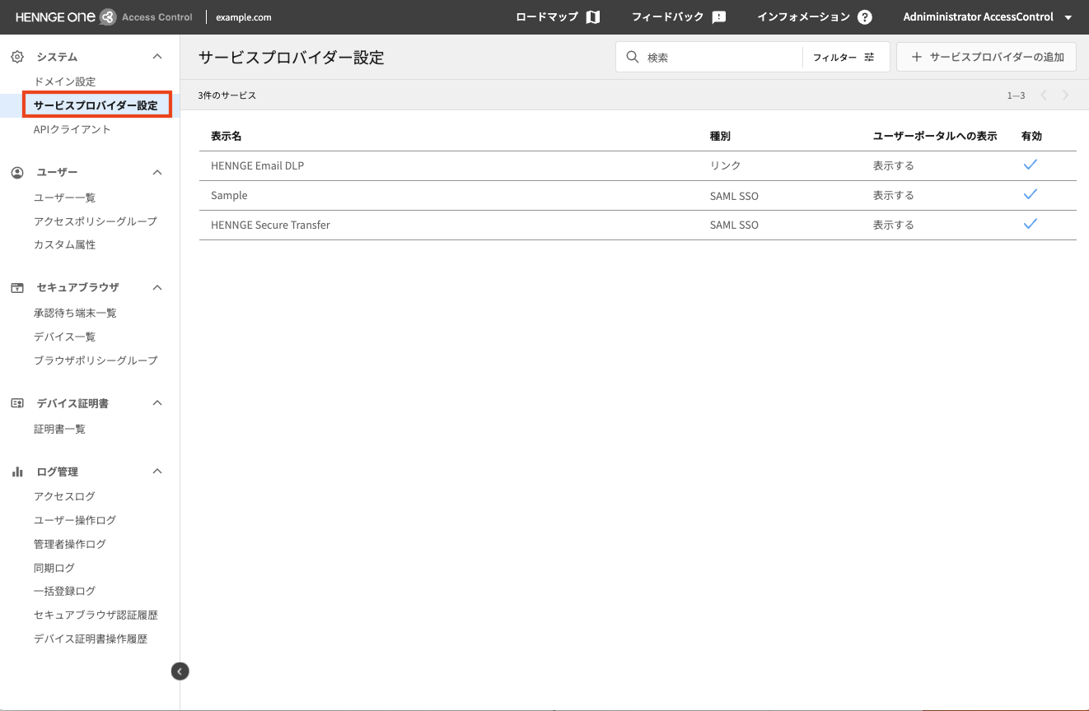Click Adniministrator AccessControl account name
This screenshot has width=1089, height=711.
click(978, 17)
